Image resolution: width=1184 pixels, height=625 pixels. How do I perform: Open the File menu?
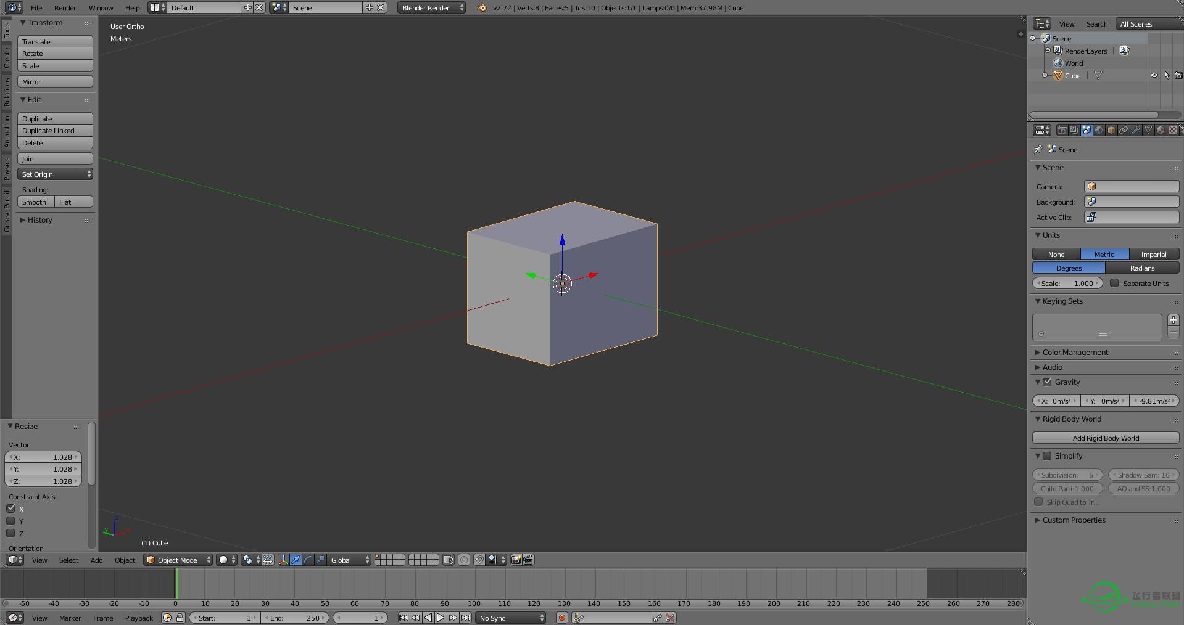(36, 7)
